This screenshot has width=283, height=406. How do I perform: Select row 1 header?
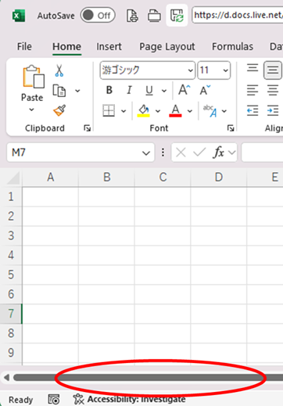[11, 196]
